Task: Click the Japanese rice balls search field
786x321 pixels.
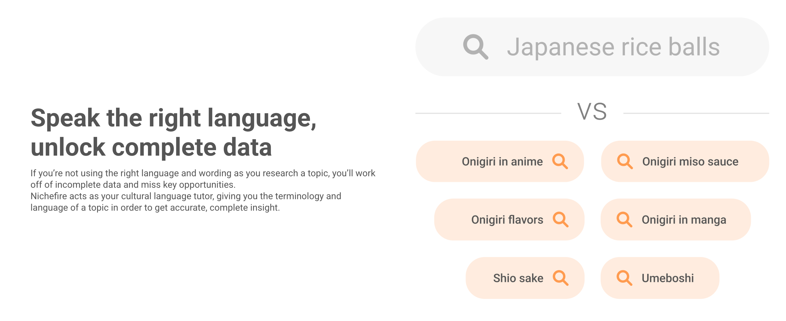Action: (x=592, y=47)
